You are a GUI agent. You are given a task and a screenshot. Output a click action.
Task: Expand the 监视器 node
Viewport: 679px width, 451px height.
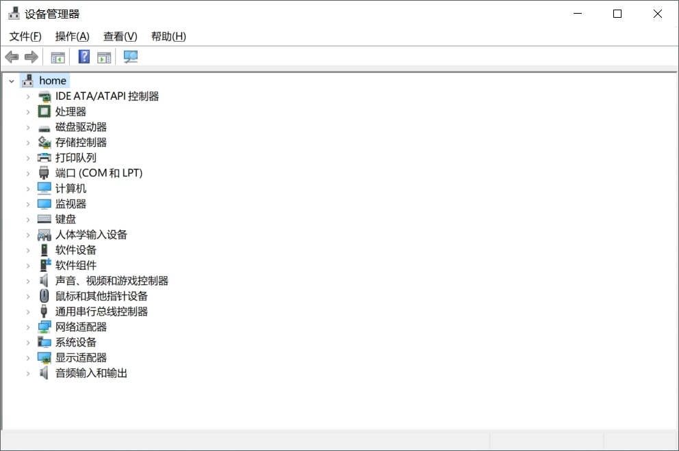[28, 204]
